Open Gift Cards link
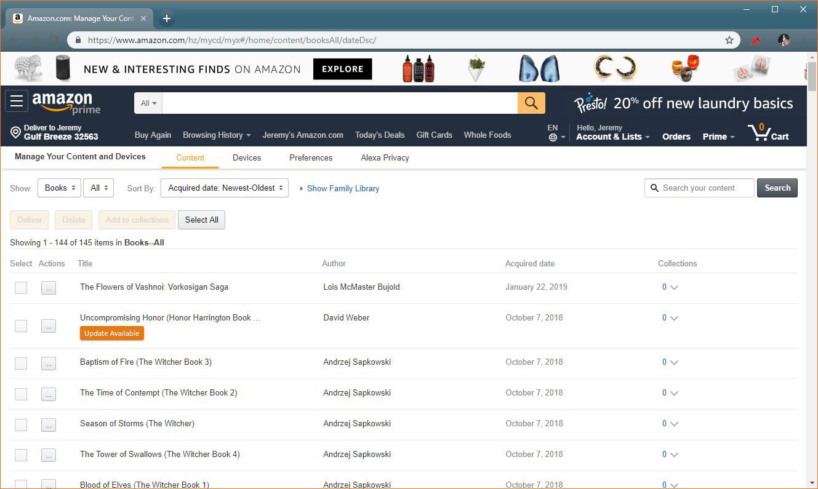818x489 pixels. tap(434, 135)
